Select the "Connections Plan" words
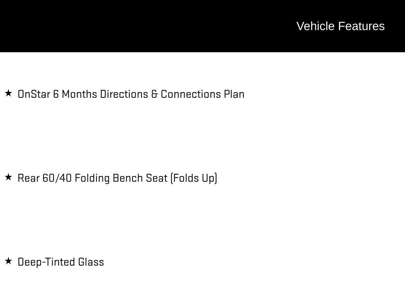 click(x=202, y=94)
